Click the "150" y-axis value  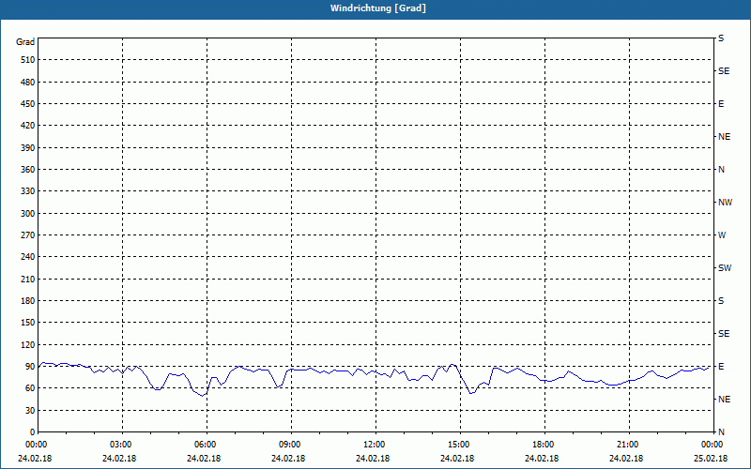tap(28, 323)
